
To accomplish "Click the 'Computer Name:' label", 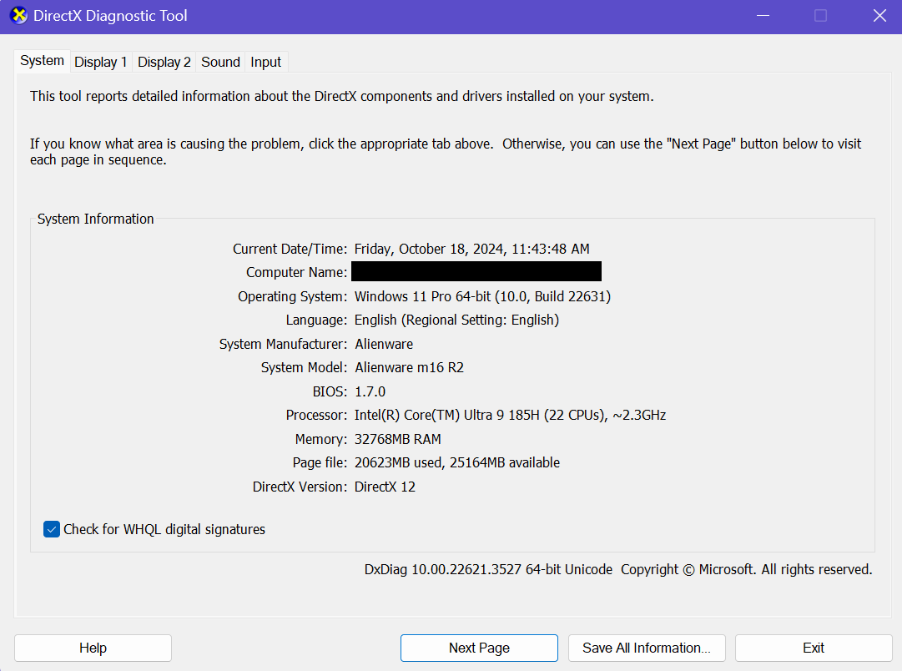I will (297, 272).
